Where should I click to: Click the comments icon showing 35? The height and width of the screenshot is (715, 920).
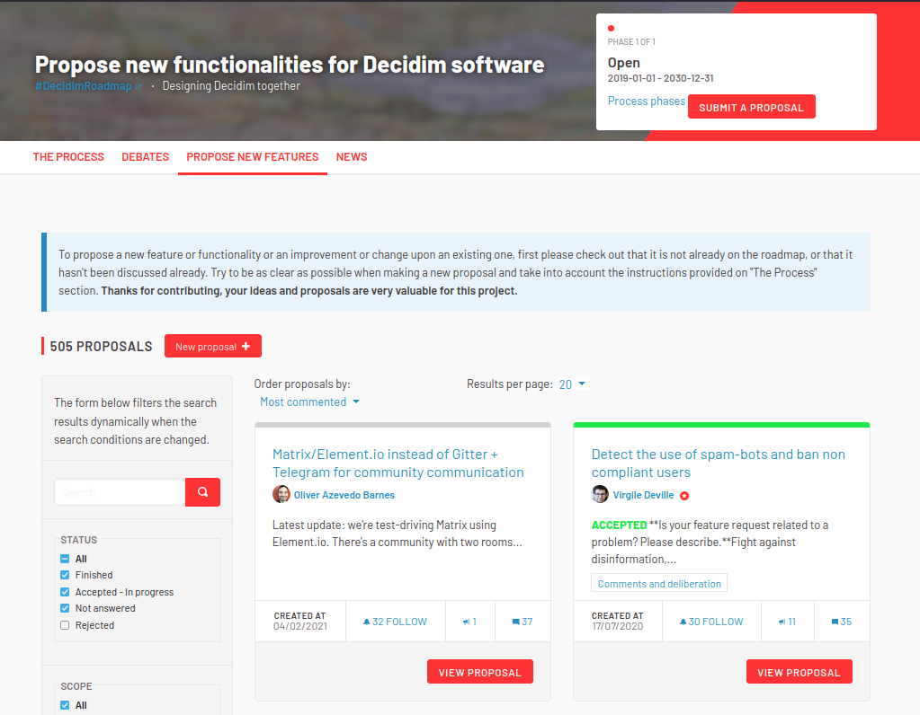click(835, 622)
